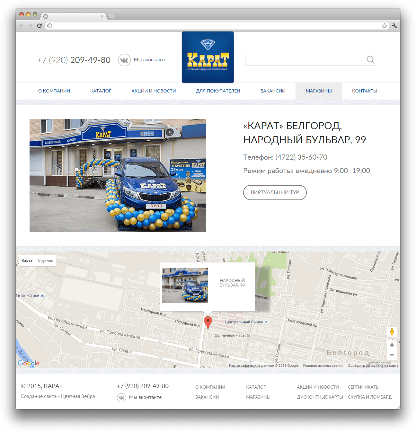Click footer phone +7 (920) 209-49-80
Image resolution: width=416 pixels, height=432 pixels.
click(143, 386)
